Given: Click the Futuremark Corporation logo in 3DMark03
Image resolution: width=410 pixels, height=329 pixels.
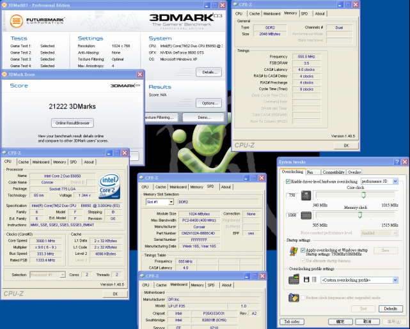Looking at the screenshot, I should click(x=37, y=21).
